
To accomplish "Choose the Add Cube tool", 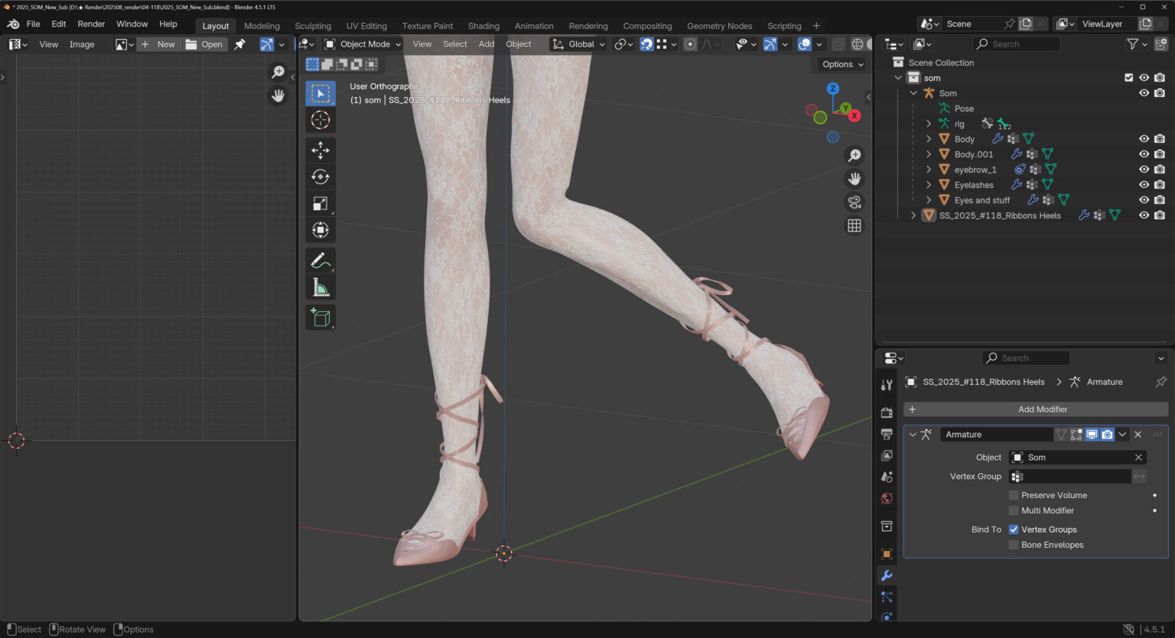I will [321, 317].
